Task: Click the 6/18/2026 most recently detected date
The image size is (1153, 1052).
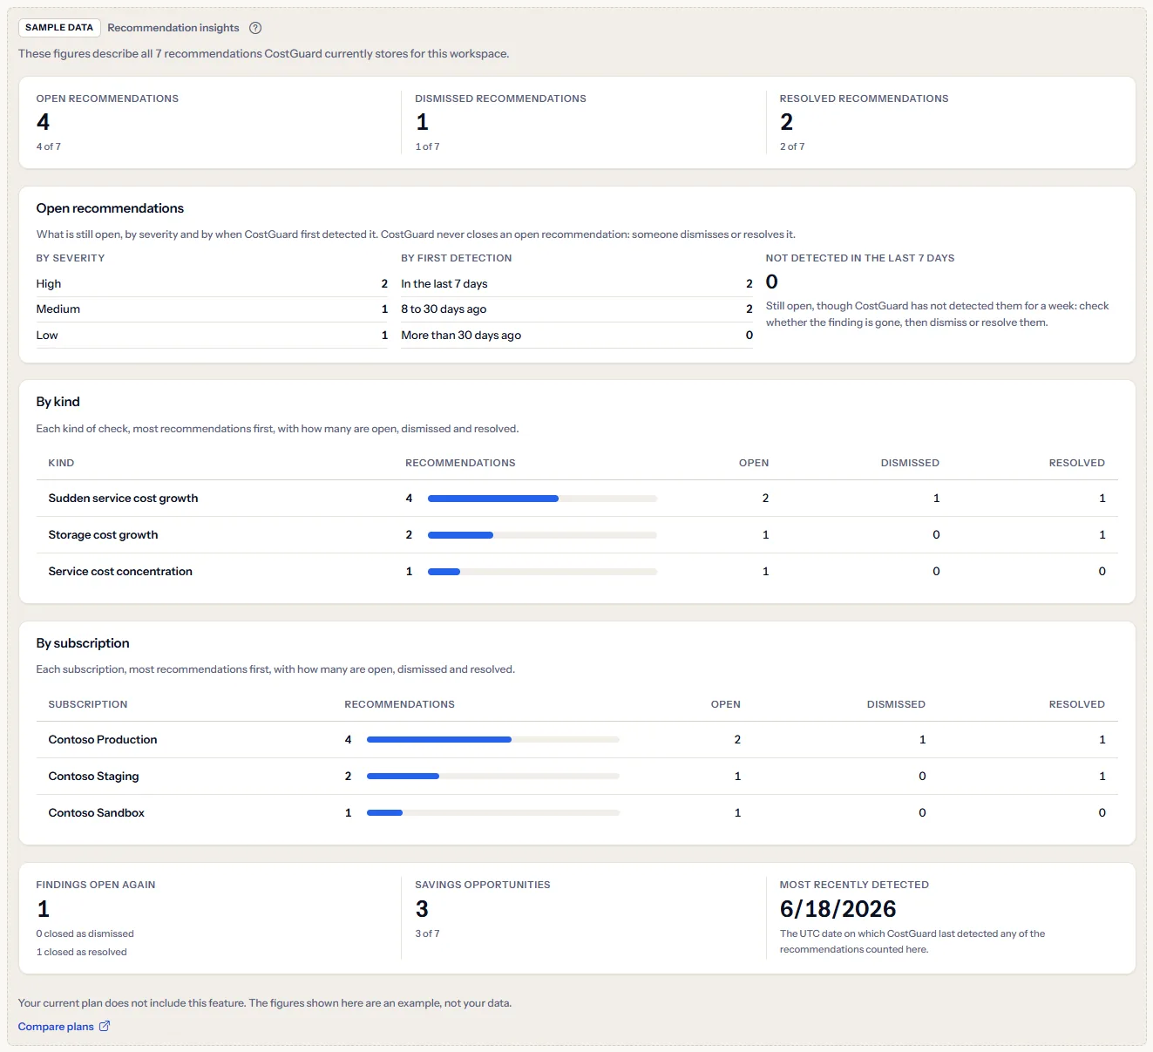Action: (838, 909)
